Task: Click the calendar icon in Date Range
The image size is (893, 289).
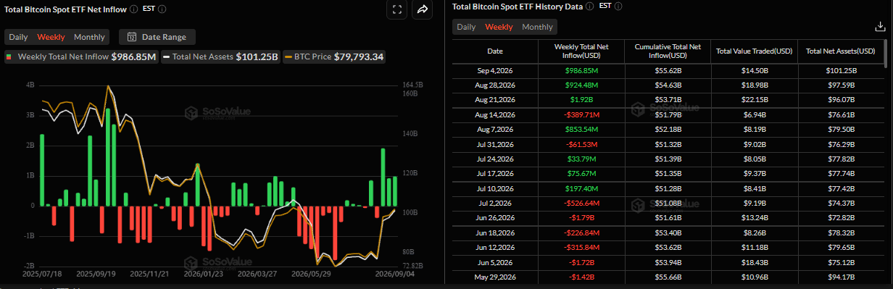Action: click(x=132, y=37)
